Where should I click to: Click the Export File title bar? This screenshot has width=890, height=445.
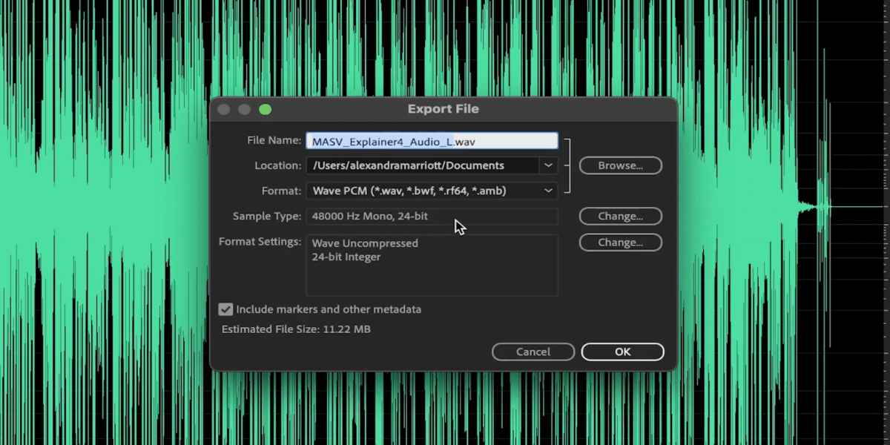pos(444,109)
